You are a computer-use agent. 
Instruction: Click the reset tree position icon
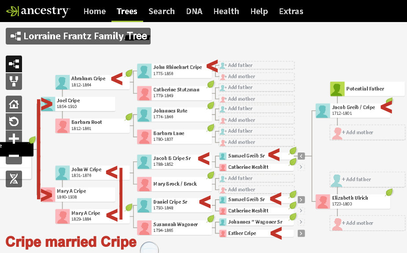tap(14, 121)
